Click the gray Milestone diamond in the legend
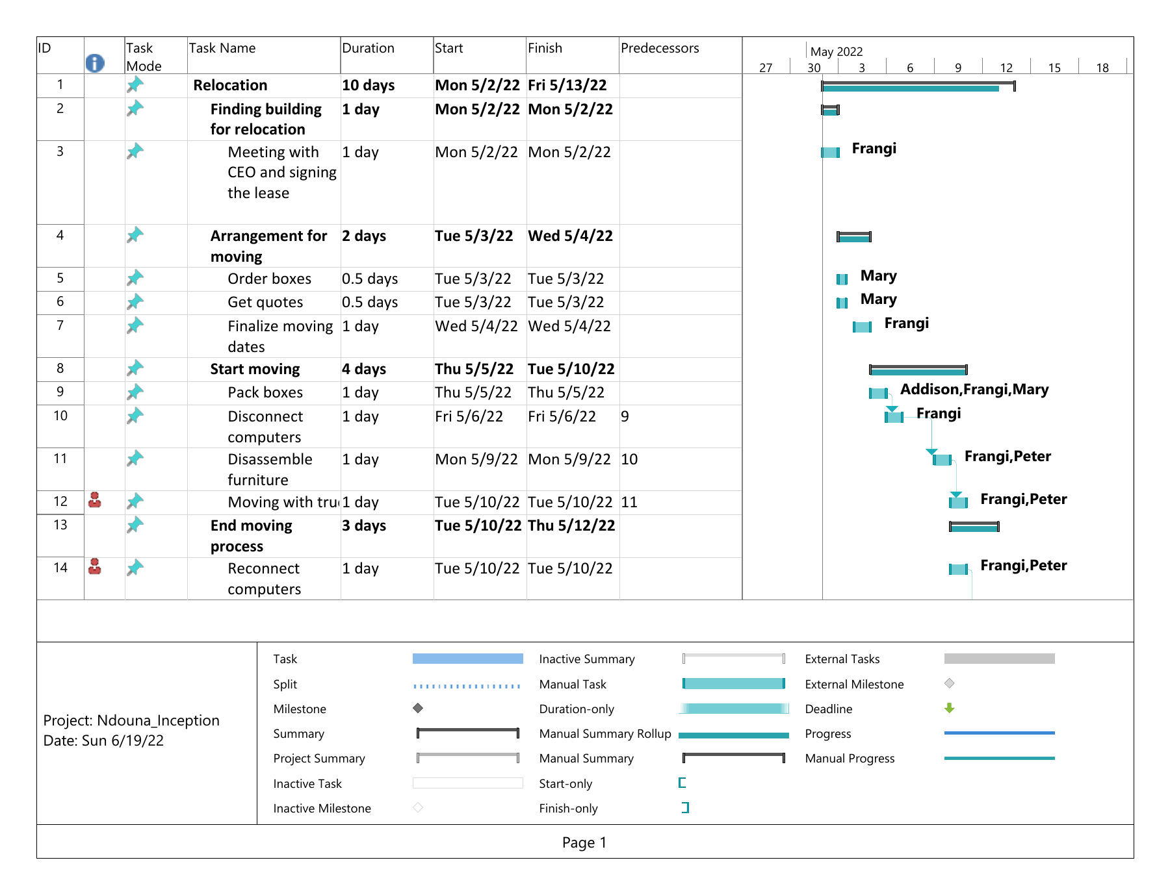Viewport: 1170px width, 895px height. (x=418, y=708)
